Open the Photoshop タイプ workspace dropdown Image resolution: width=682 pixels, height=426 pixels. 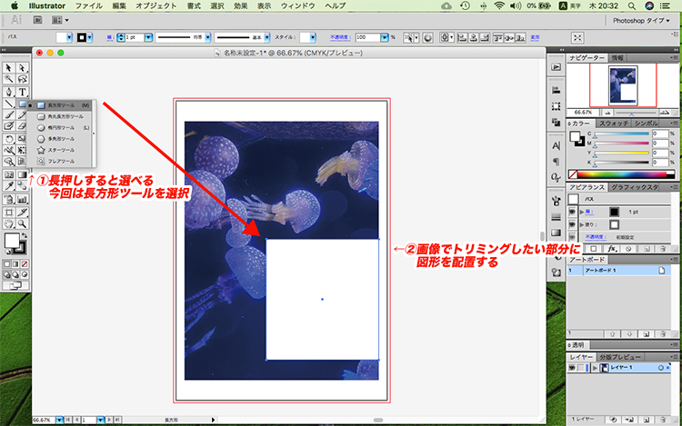644,19
